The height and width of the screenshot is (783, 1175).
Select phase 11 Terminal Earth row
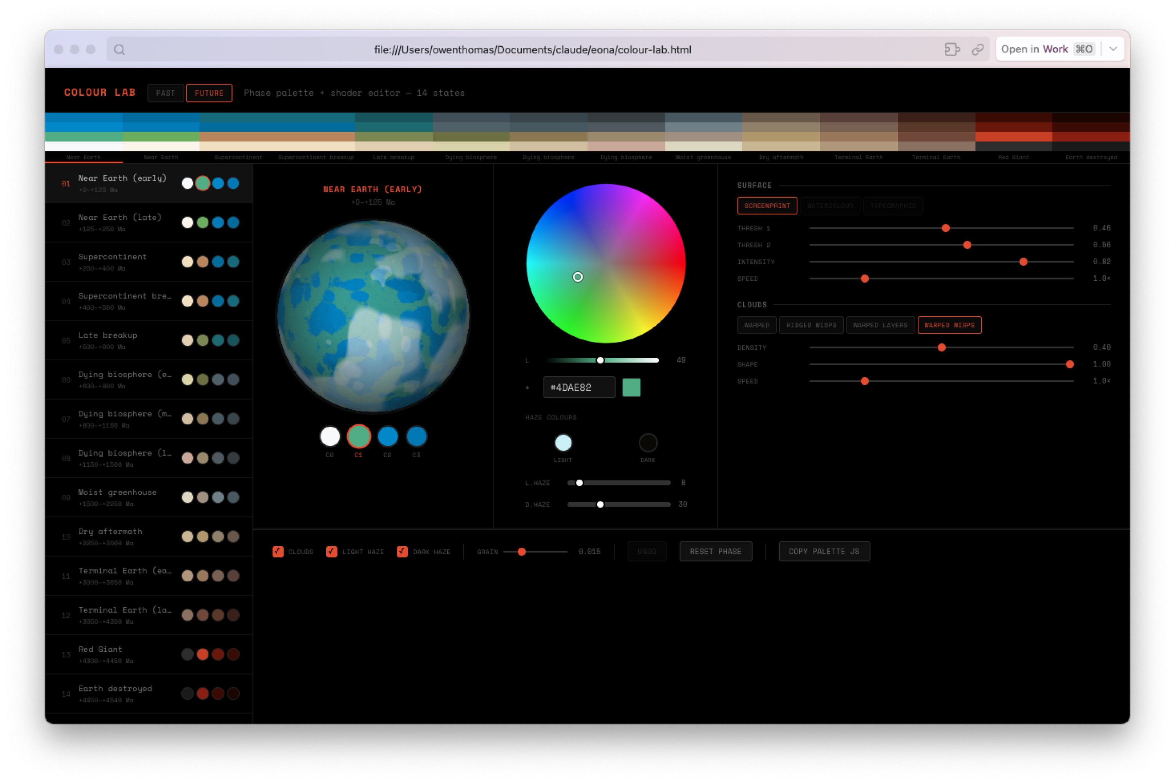(149, 576)
